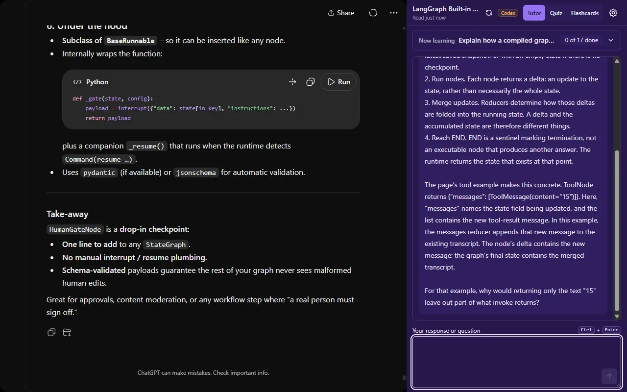The image size is (627, 392).
Task: Click the inline code "jsonschema"
Action: tap(196, 172)
